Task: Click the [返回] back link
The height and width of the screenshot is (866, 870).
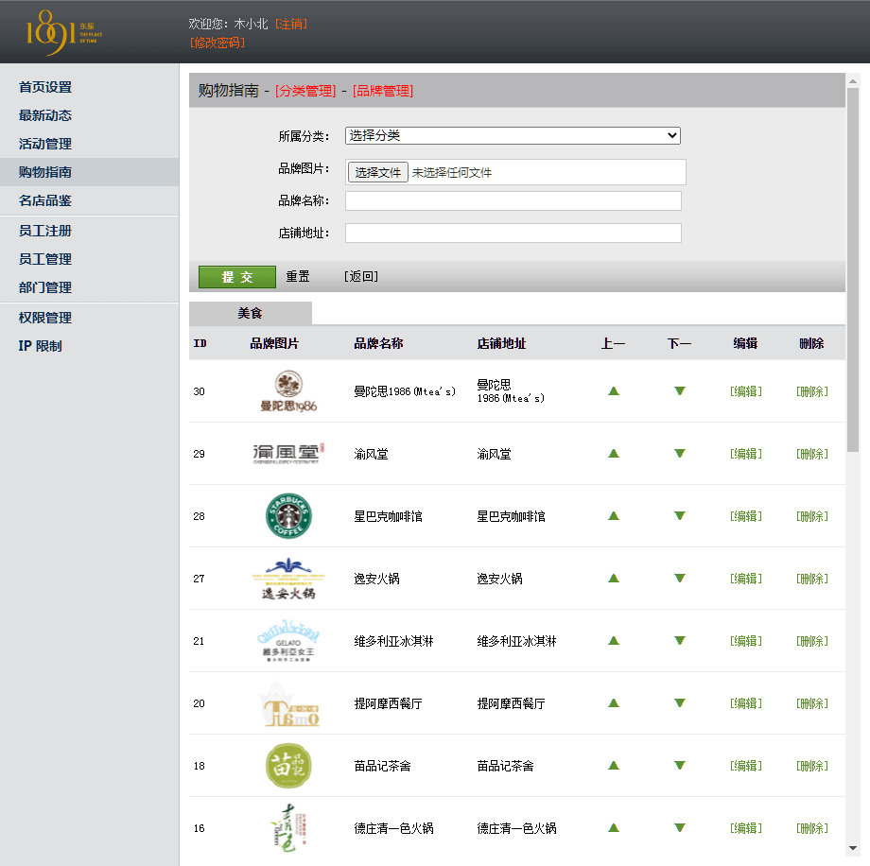Action: 361,276
